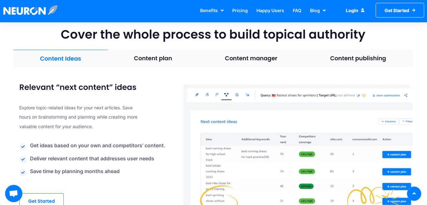
Task: Click heading 'Relevant "next content" ideas'
Action: coord(78,87)
